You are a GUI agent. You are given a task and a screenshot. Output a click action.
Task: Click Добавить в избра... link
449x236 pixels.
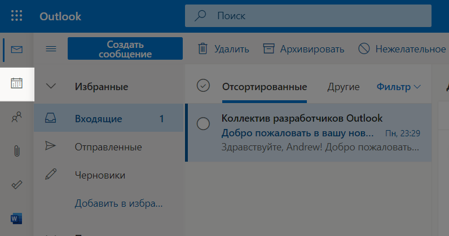(x=118, y=203)
